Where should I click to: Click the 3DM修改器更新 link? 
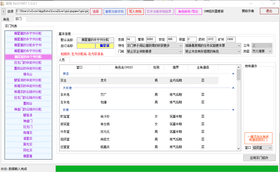coord(214,11)
